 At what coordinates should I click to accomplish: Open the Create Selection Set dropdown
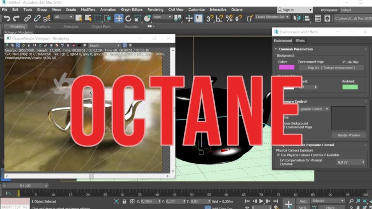272,17
